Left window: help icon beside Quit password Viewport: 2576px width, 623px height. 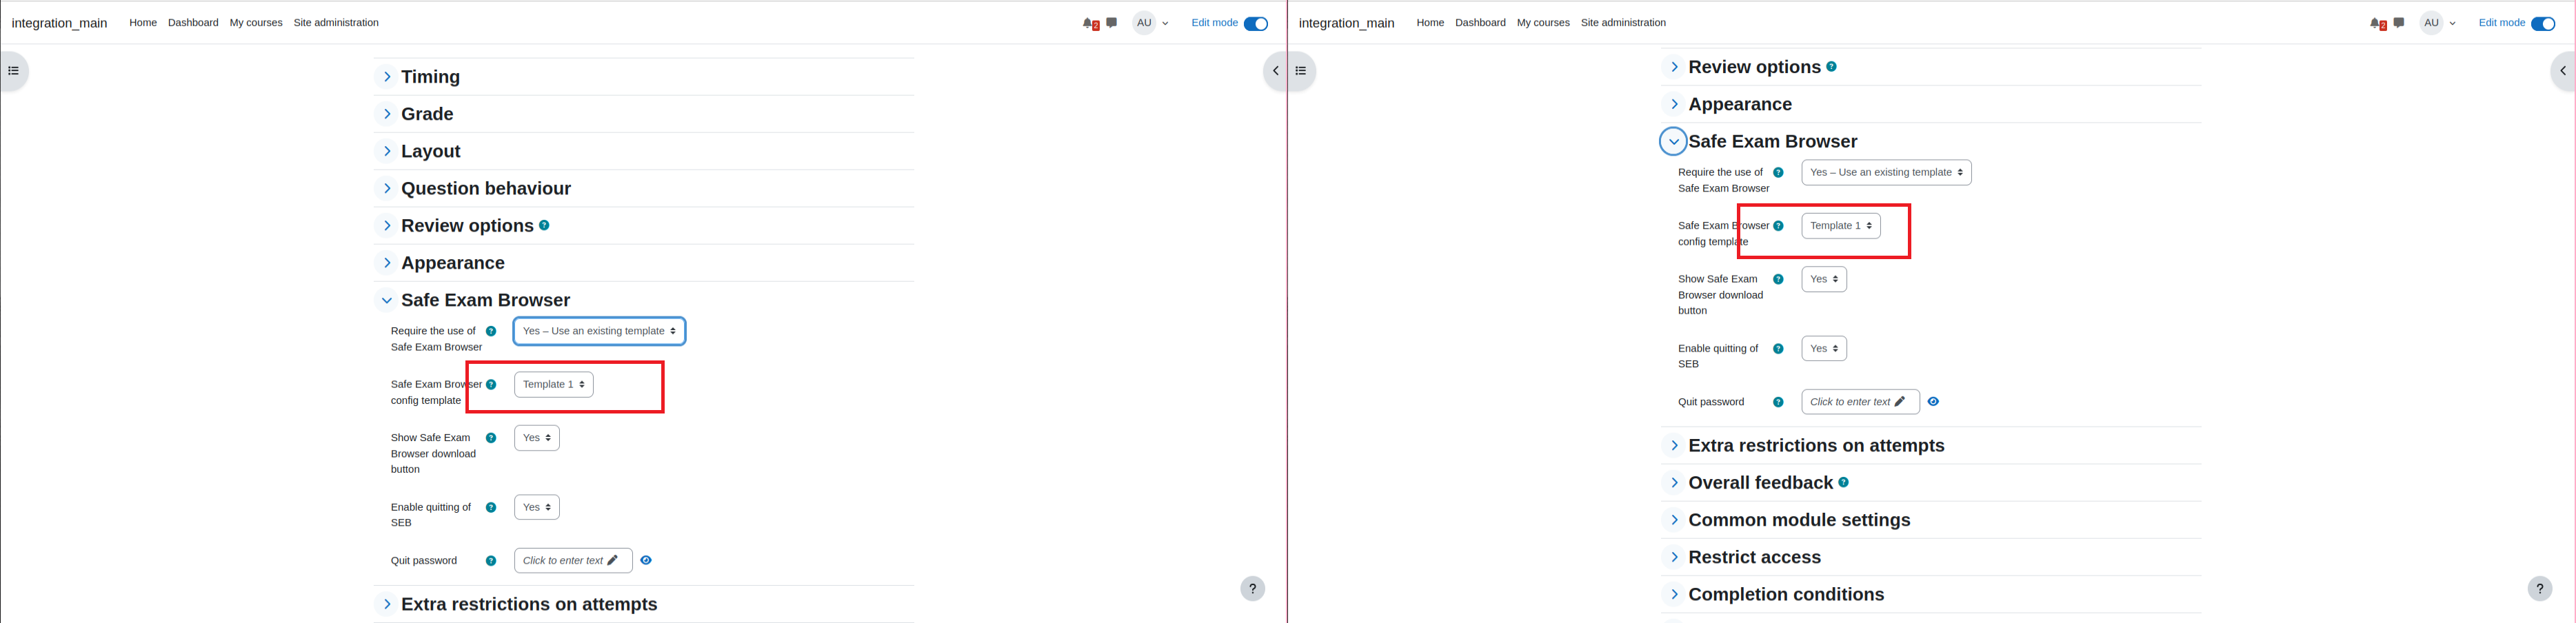(491, 561)
